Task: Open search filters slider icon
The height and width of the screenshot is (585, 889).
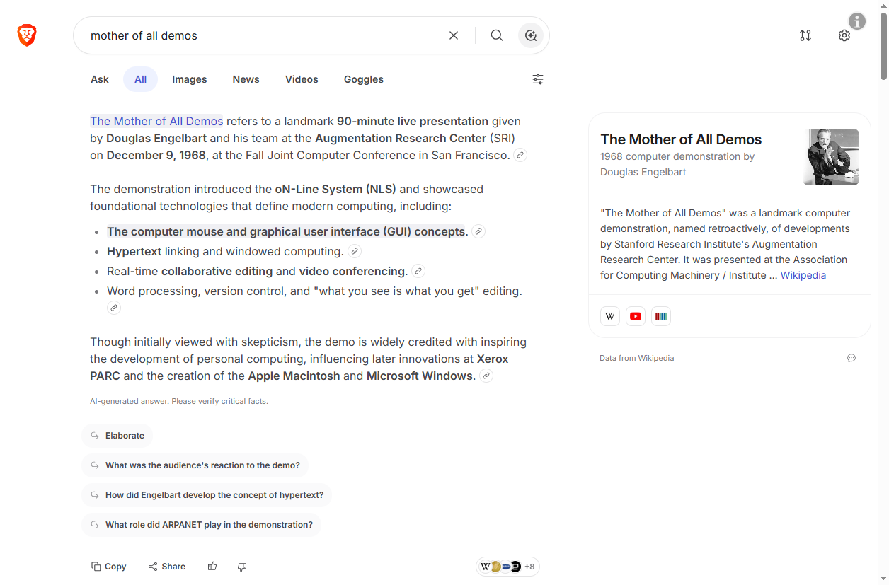Action: [538, 79]
